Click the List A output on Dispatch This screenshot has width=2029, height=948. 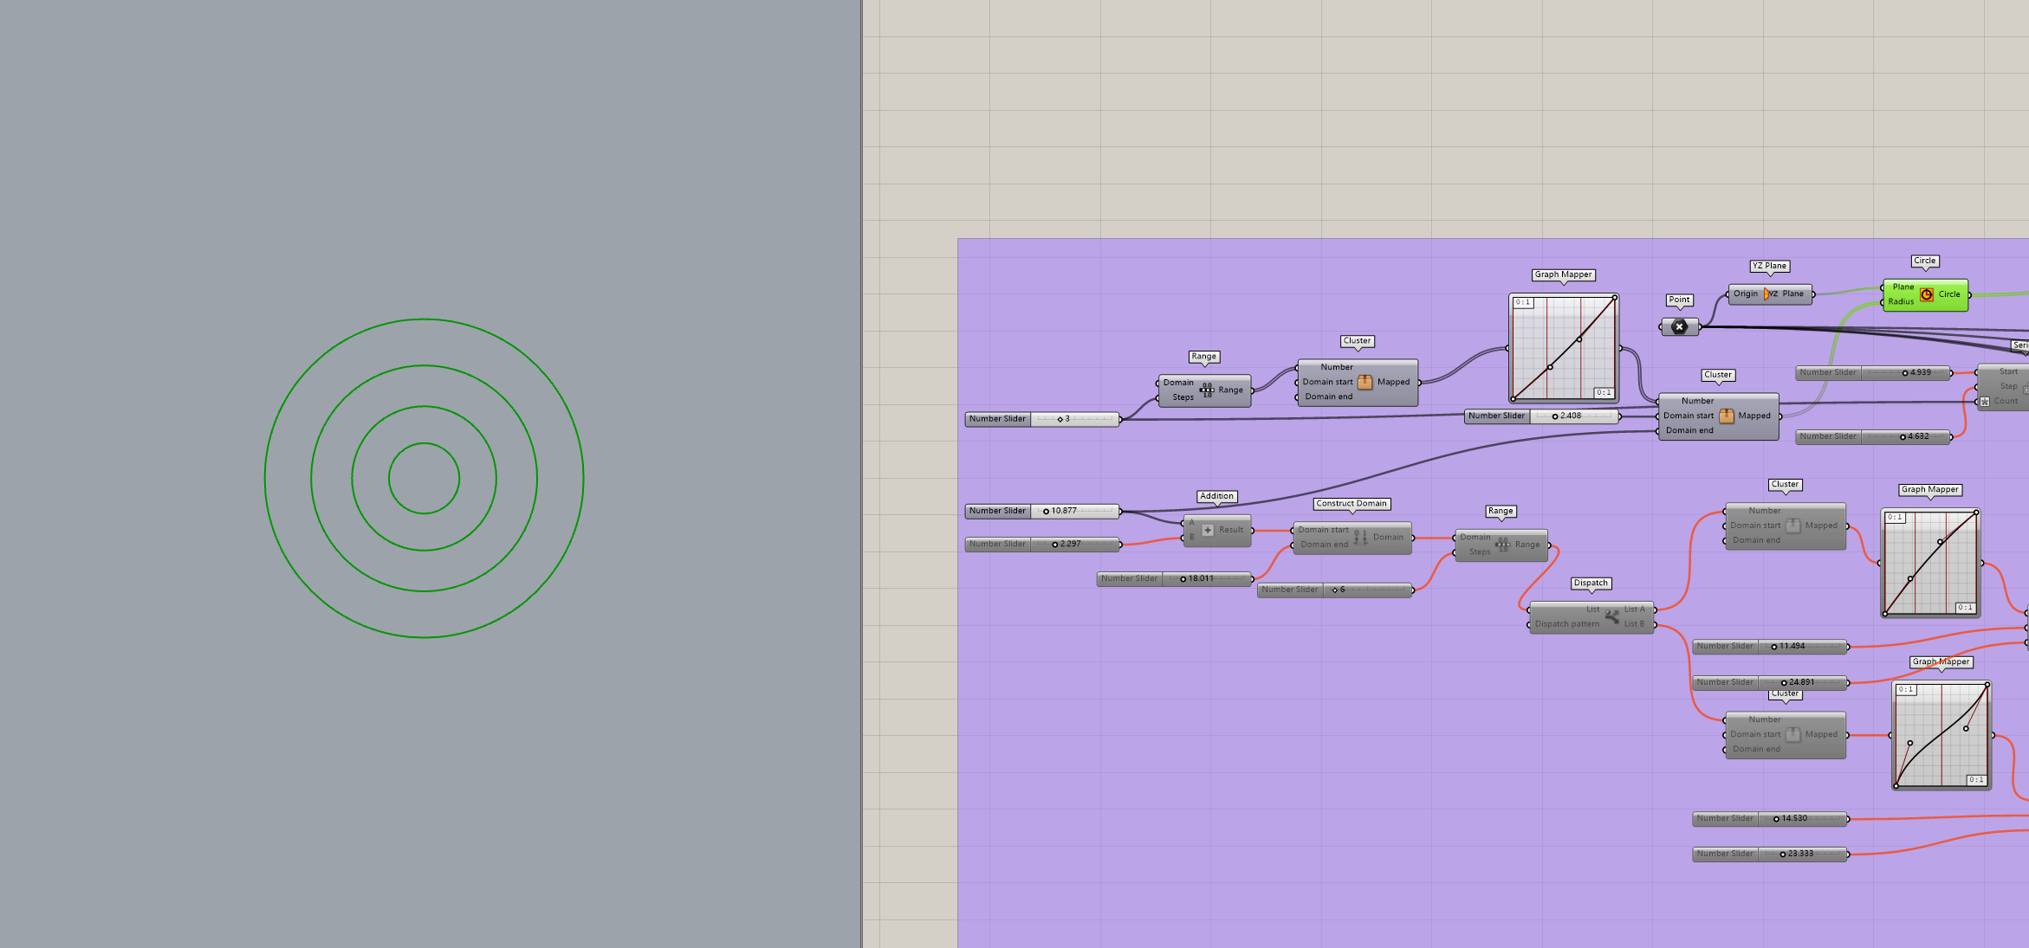pyautogui.click(x=1634, y=609)
